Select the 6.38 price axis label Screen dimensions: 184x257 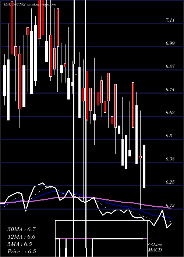coord(170,159)
